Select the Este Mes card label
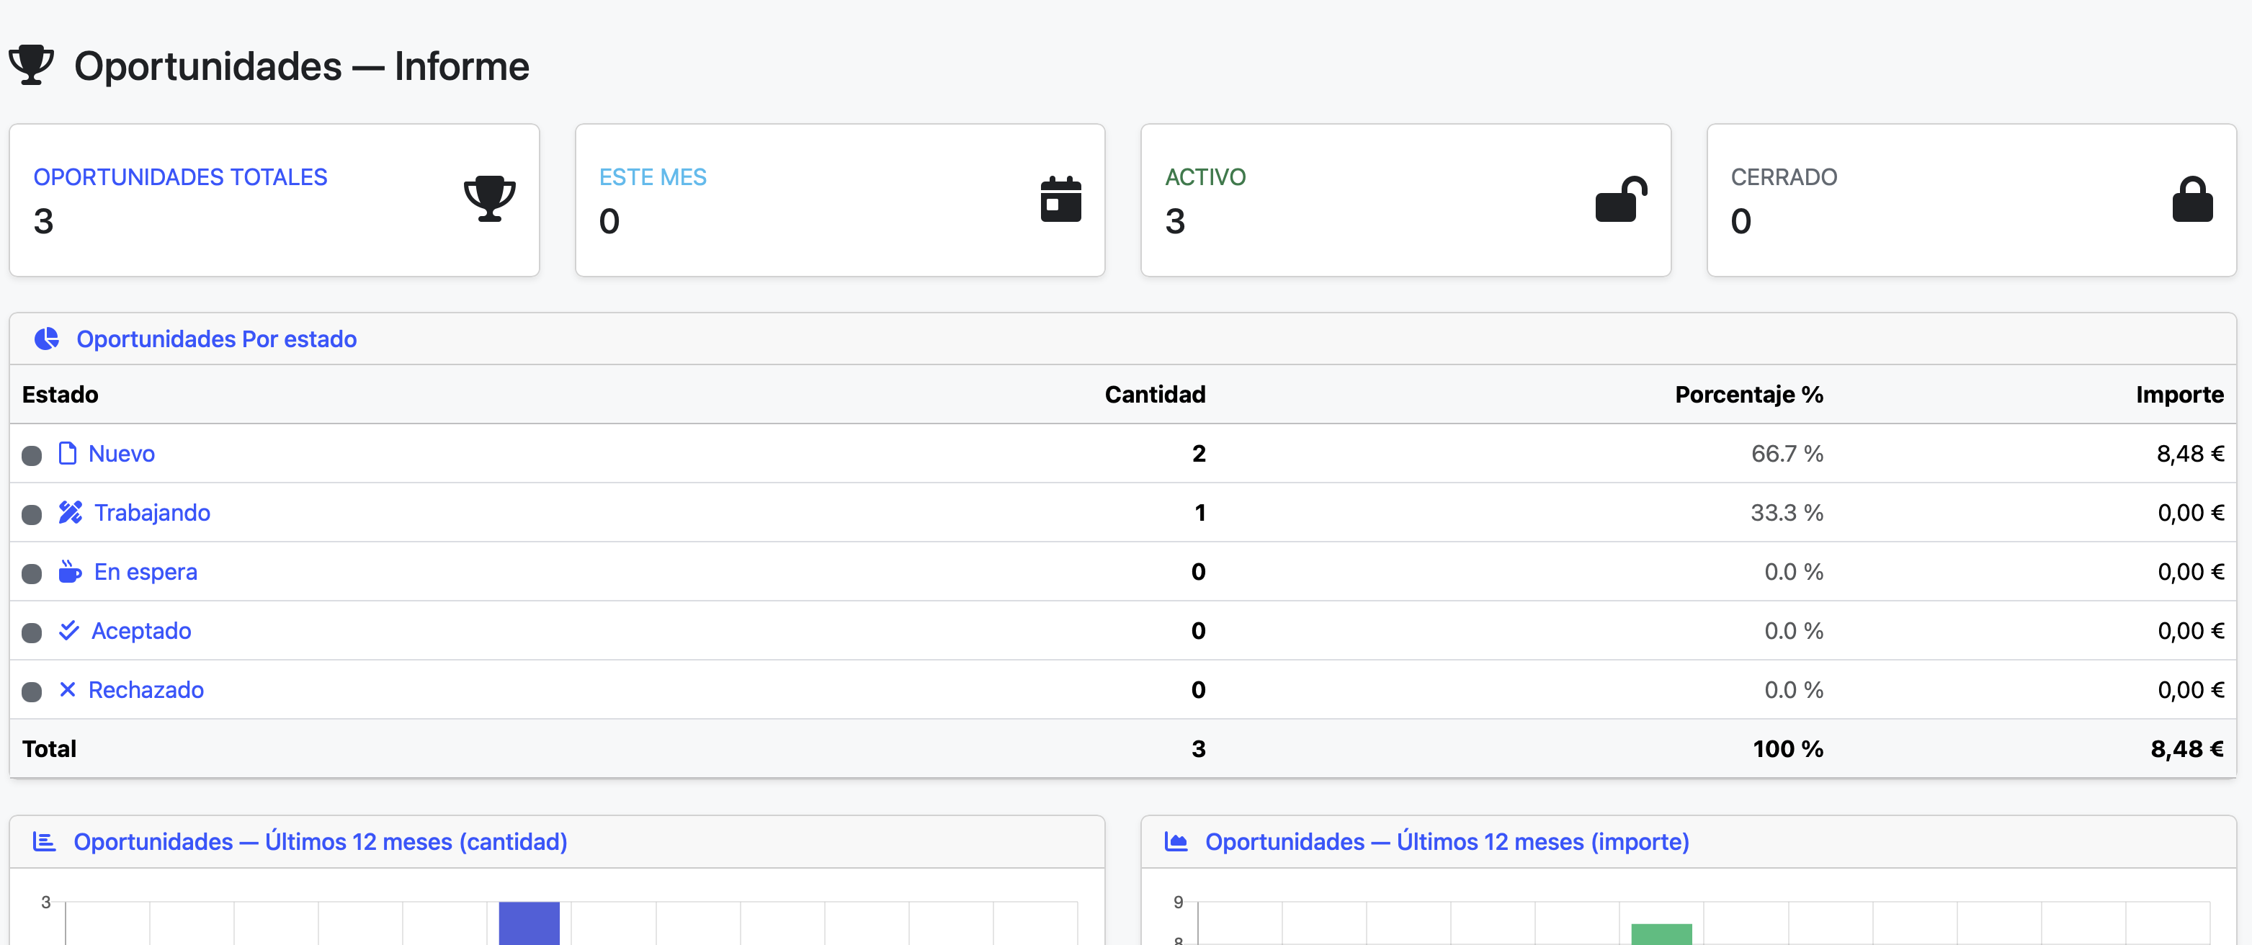The width and height of the screenshot is (2252, 945). (x=653, y=177)
